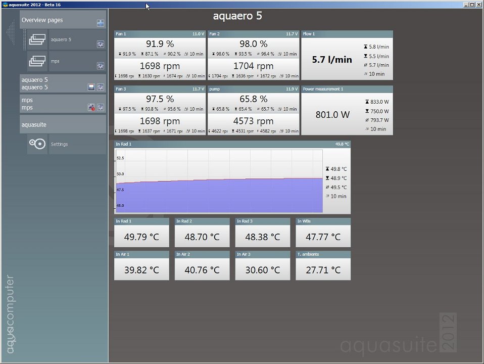Click Flow 1 minimum 5.5 l/min
484x364 pixels.
coord(376,56)
